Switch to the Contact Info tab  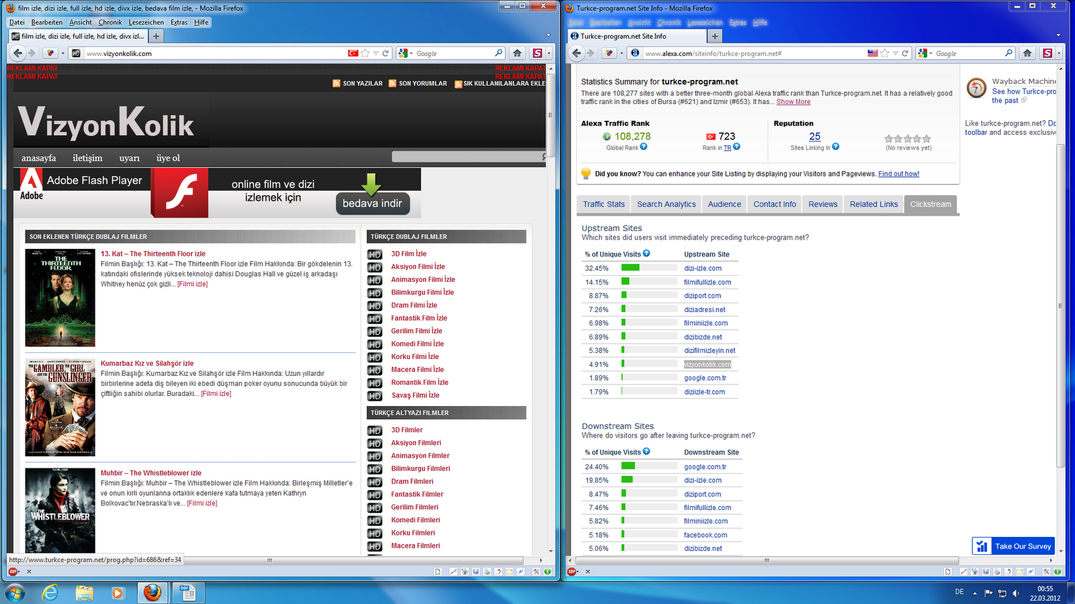click(x=775, y=205)
